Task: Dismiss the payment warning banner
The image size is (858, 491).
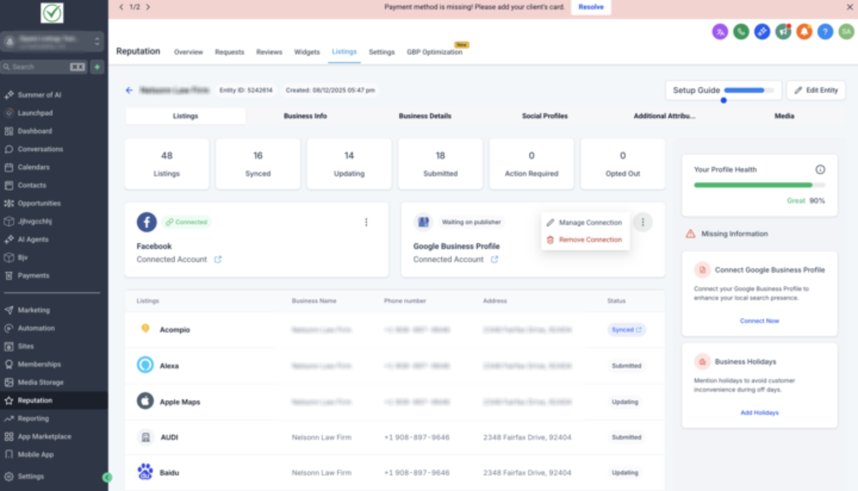Action: point(850,7)
